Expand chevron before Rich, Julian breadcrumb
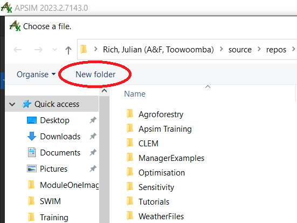The height and width of the screenshot is (223, 297). tap(95, 49)
